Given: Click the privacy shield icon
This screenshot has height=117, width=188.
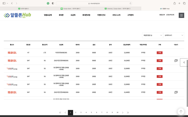Looking at the screenshot, I should coord(53,3).
